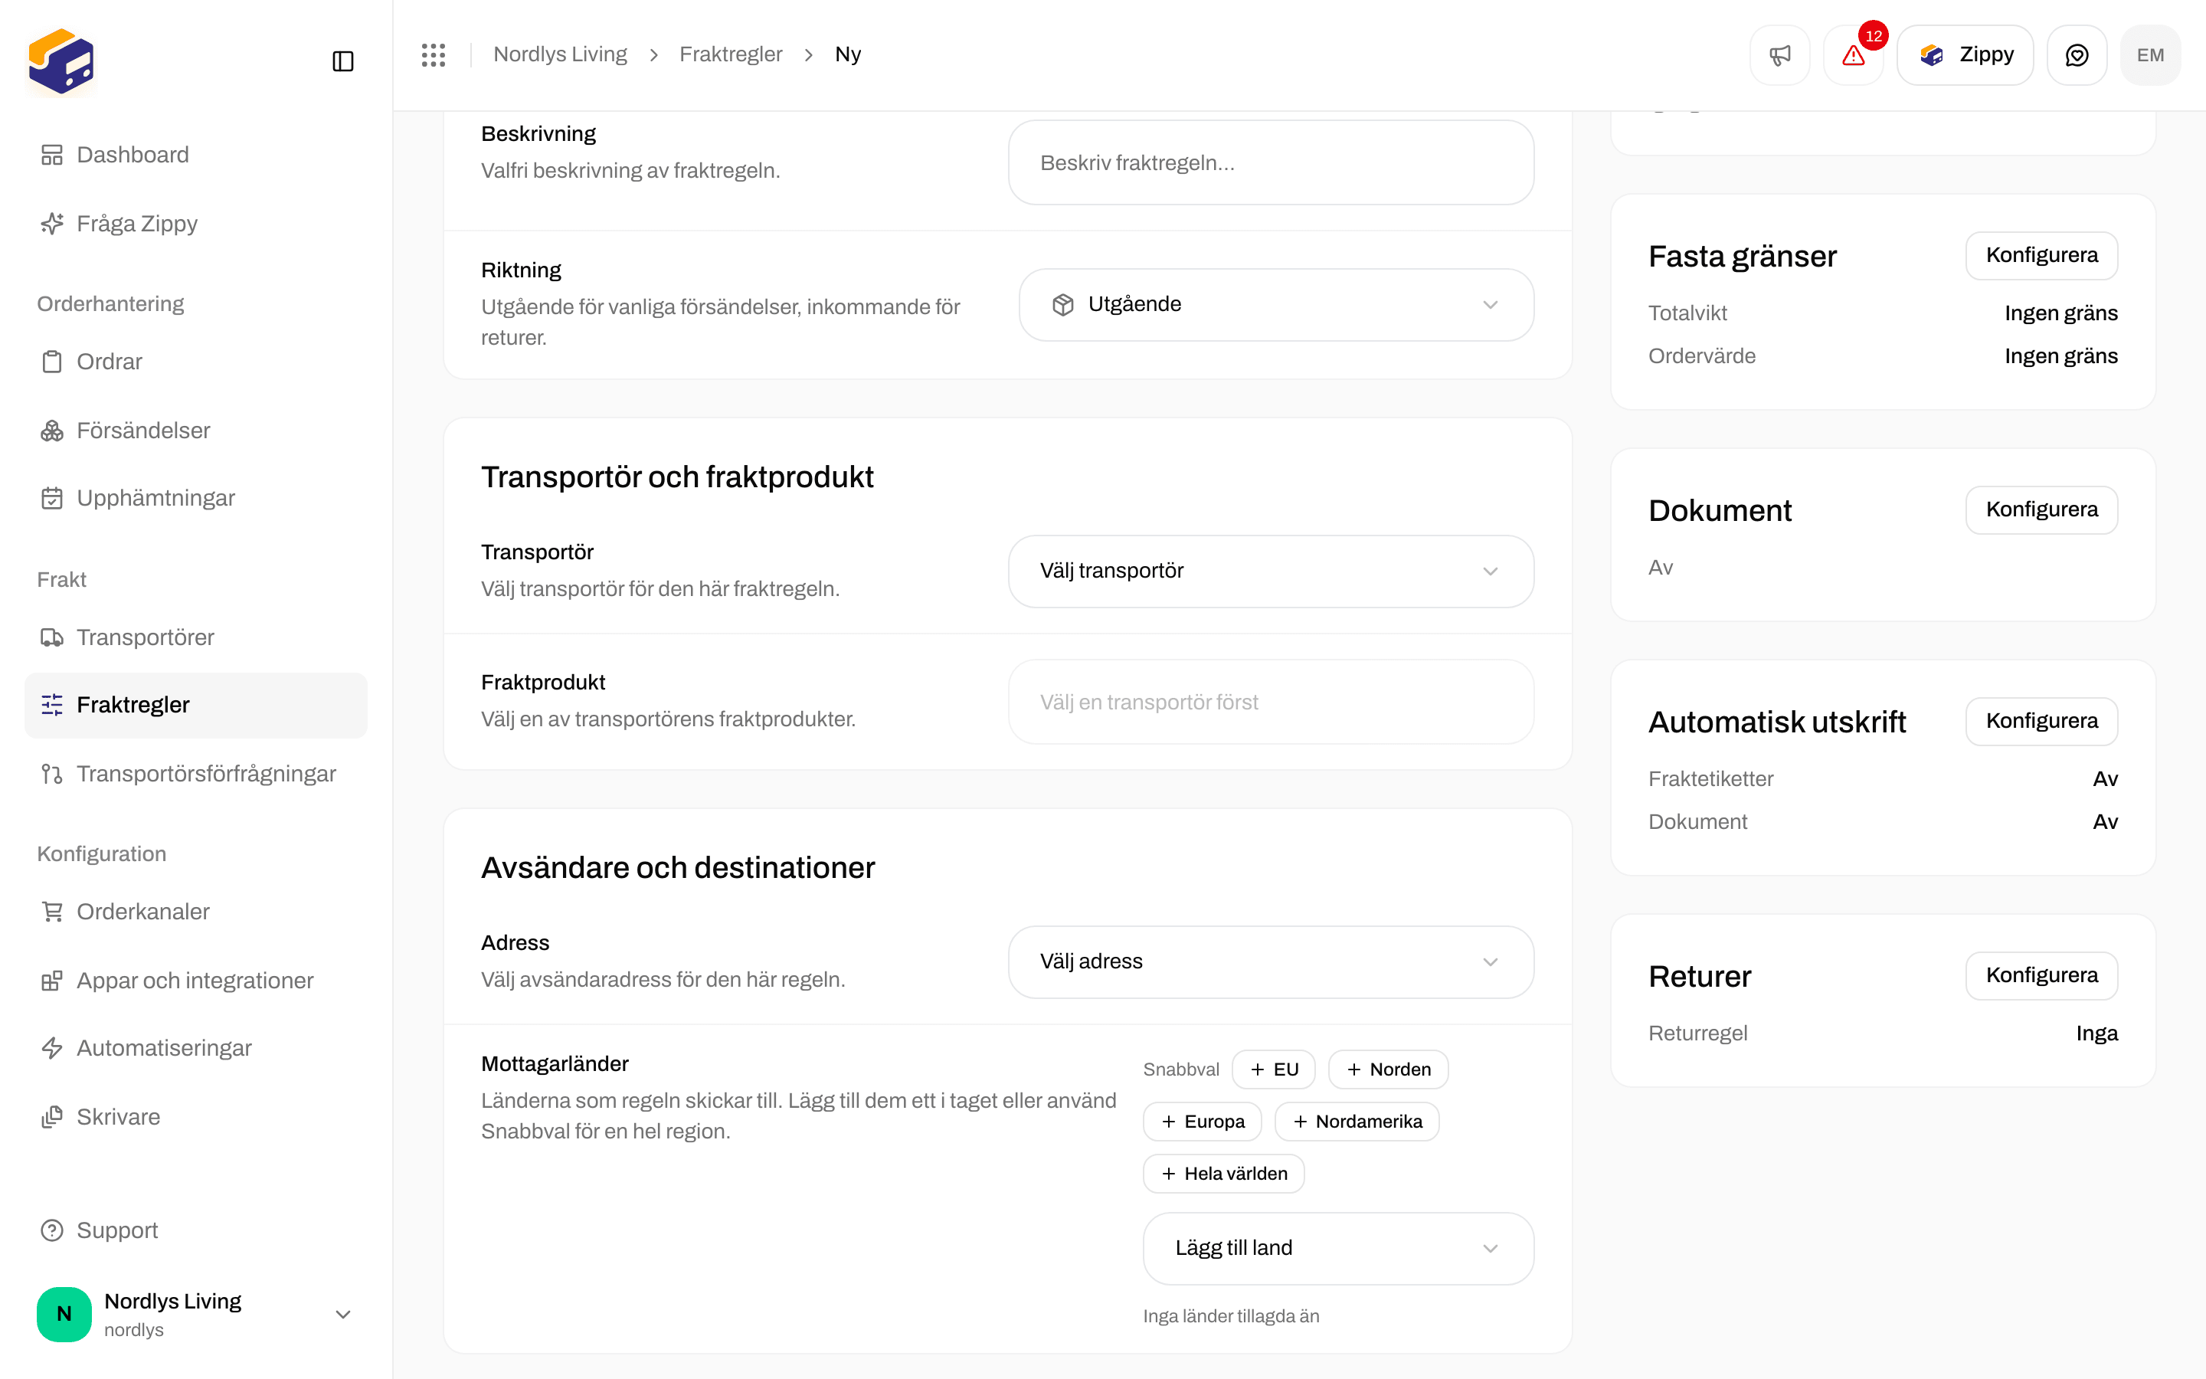
Task: Open Fraktregler in the sidebar
Action: point(196,705)
